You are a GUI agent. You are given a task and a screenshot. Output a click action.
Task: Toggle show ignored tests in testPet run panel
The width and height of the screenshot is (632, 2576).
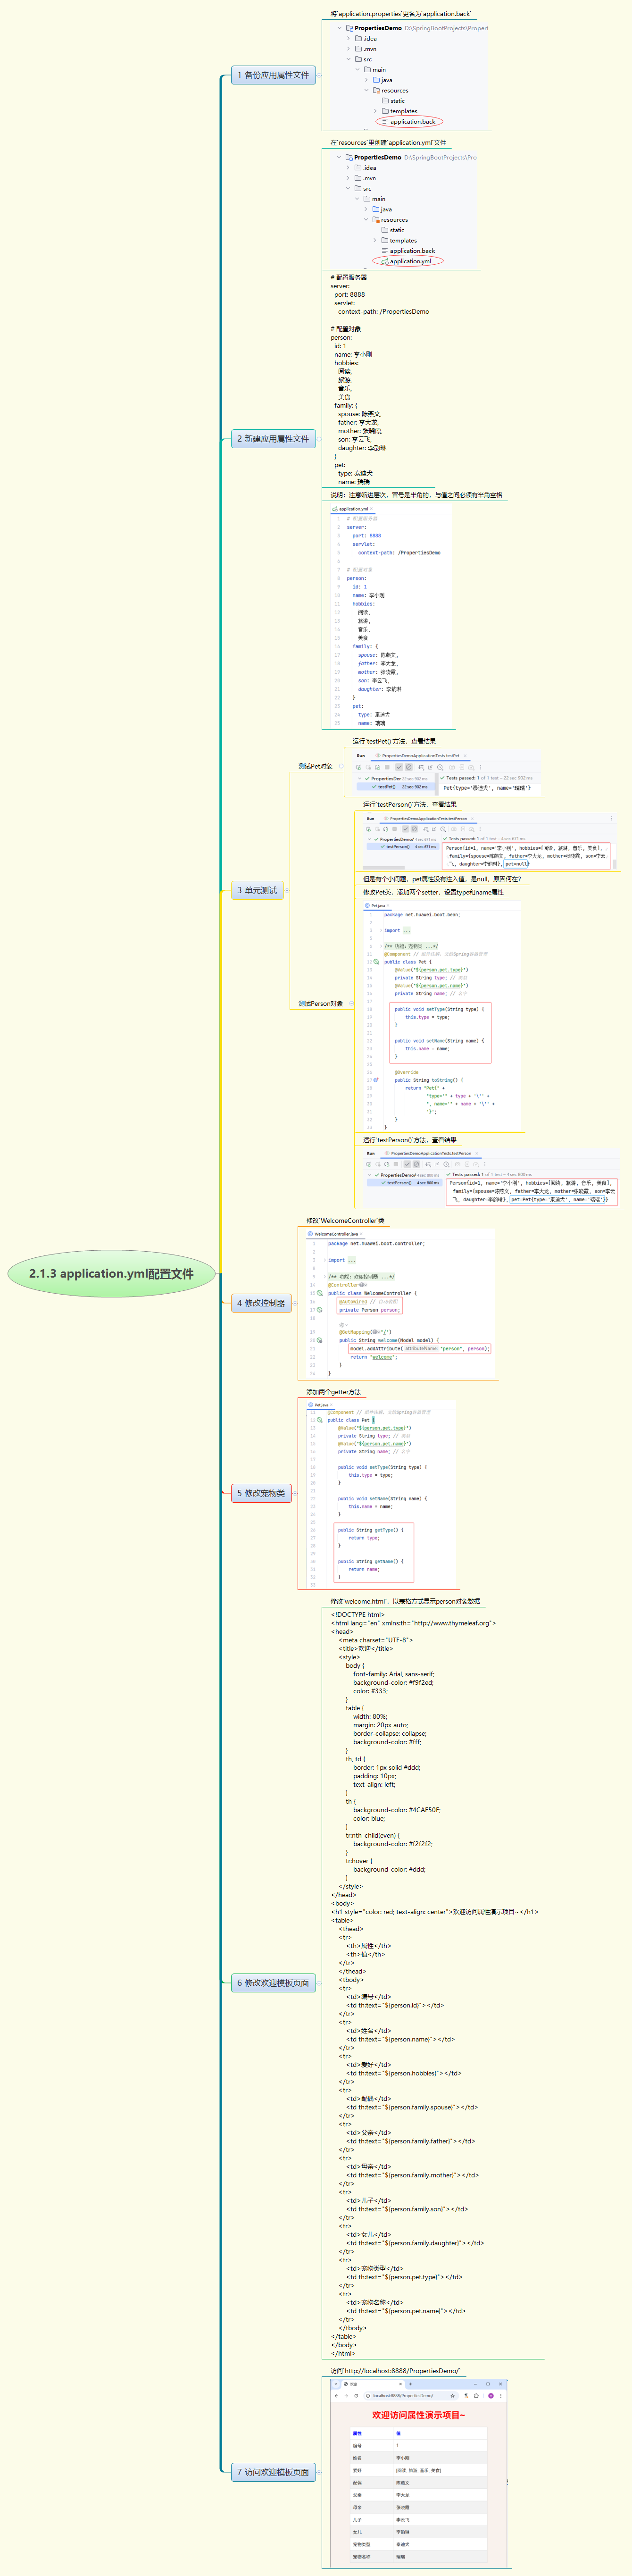408,767
